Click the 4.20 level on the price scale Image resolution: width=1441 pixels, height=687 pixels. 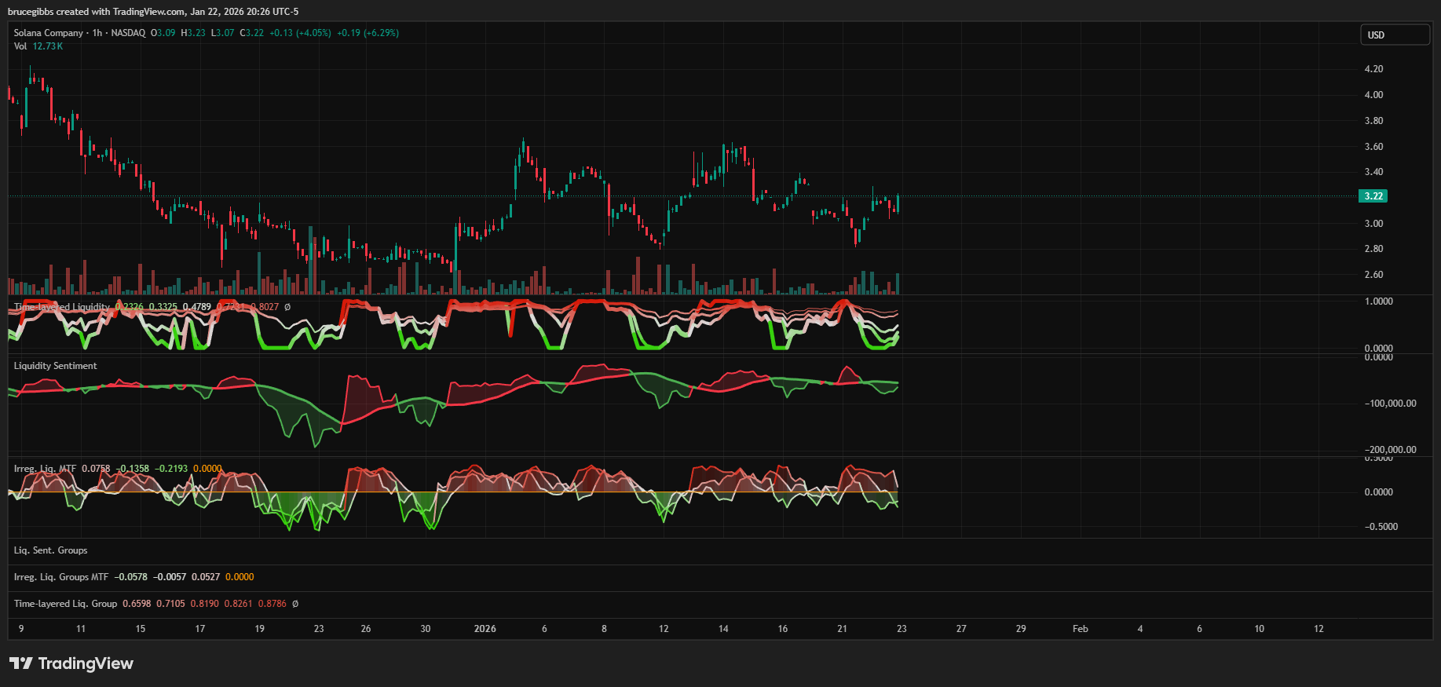(x=1373, y=69)
